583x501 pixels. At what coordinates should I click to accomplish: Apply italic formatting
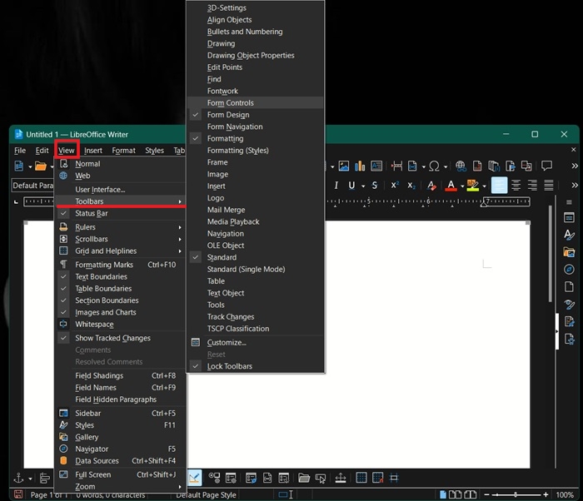click(x=336, y=185)
